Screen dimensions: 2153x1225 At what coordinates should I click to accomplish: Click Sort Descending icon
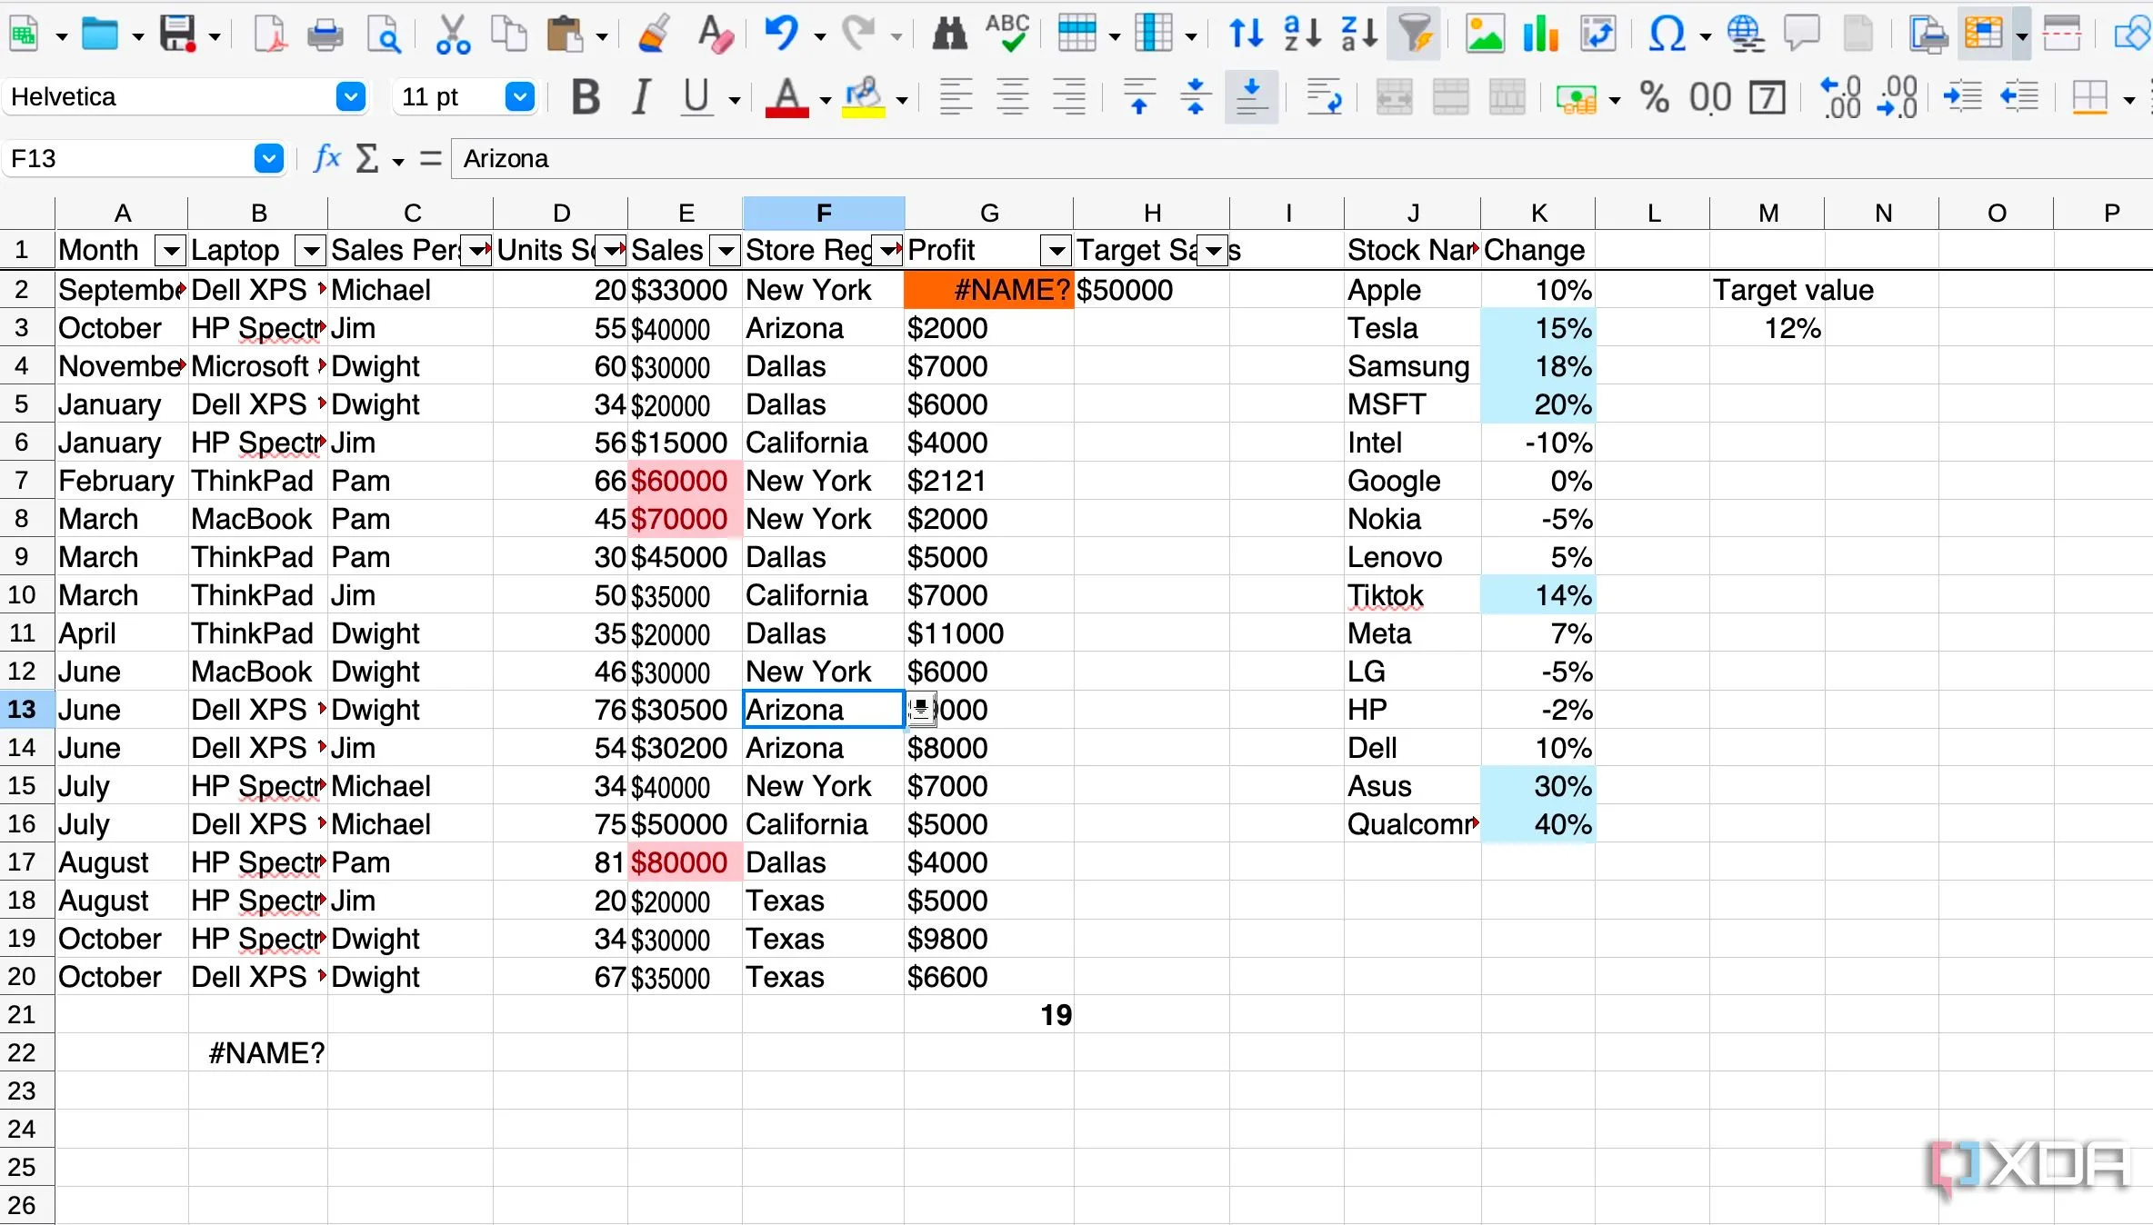point(1359,35)
